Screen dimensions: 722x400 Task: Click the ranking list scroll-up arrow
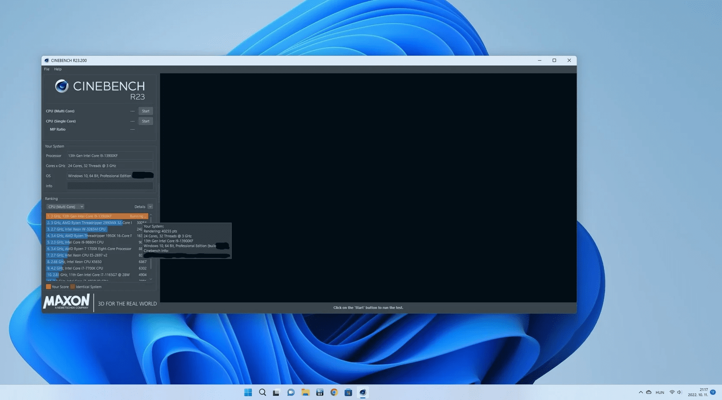point(151,215)
